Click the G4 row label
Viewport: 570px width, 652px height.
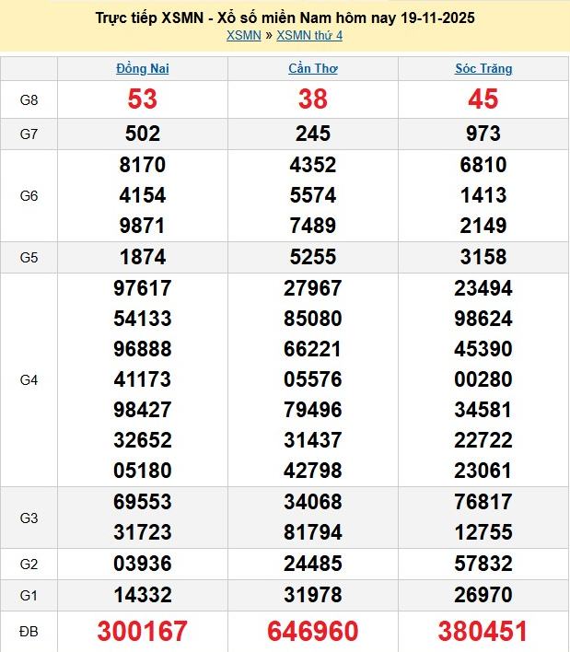[29, 379]
